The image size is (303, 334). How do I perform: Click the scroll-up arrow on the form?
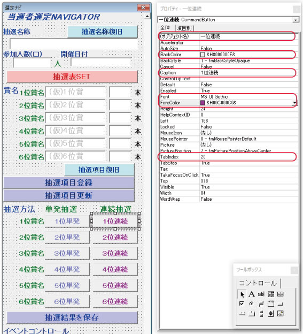tap(147, 16)
